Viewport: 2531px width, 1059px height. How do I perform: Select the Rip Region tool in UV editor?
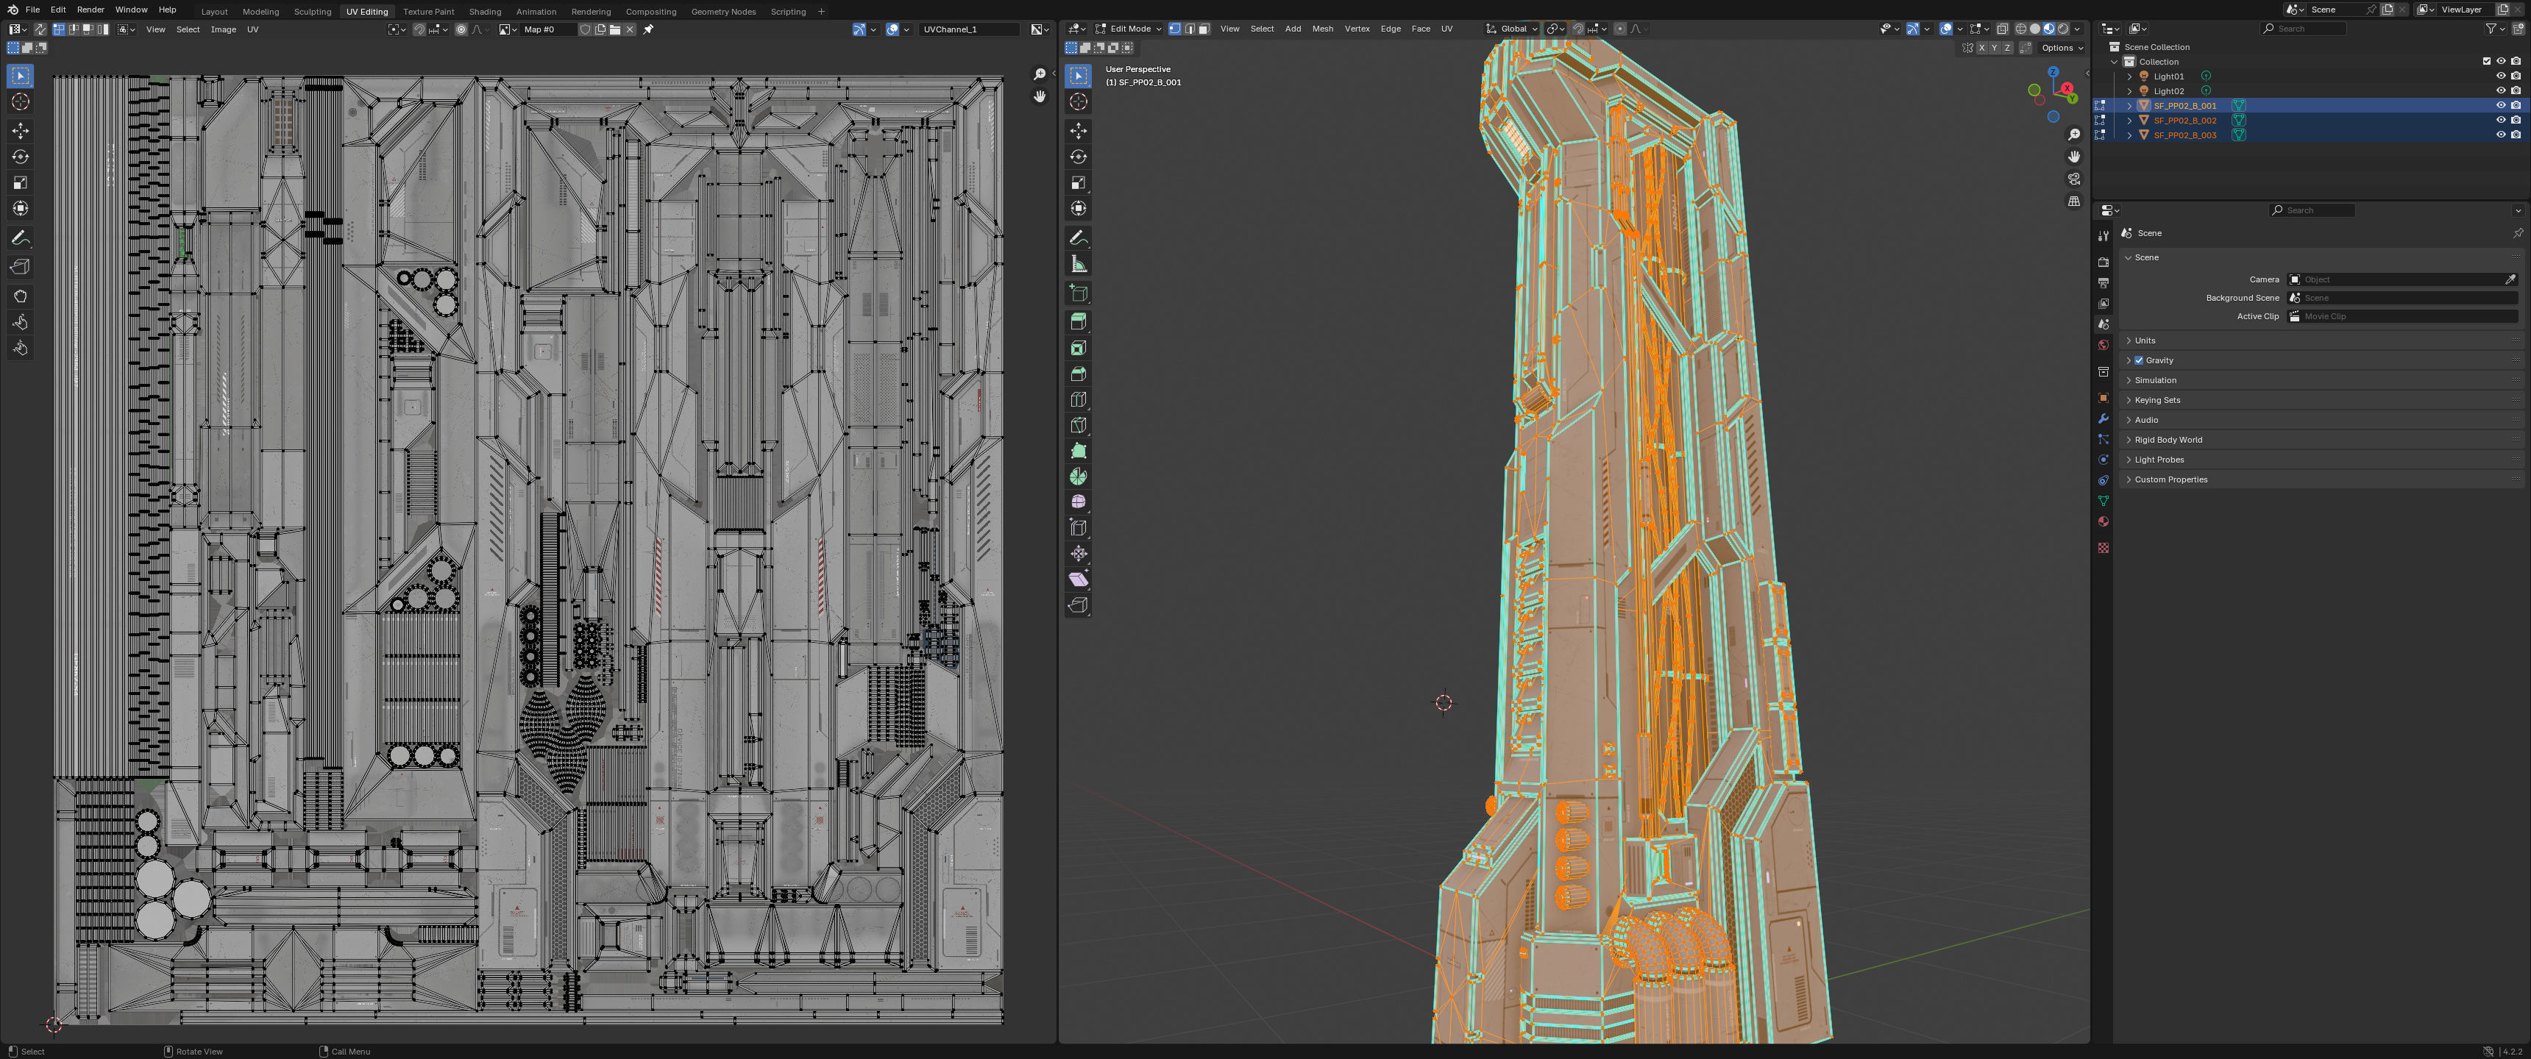point(20,267)
